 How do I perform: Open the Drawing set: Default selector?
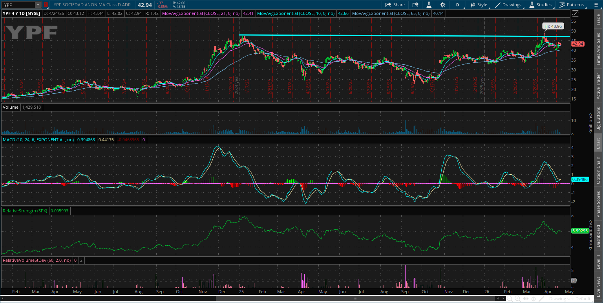pos(569,299)
